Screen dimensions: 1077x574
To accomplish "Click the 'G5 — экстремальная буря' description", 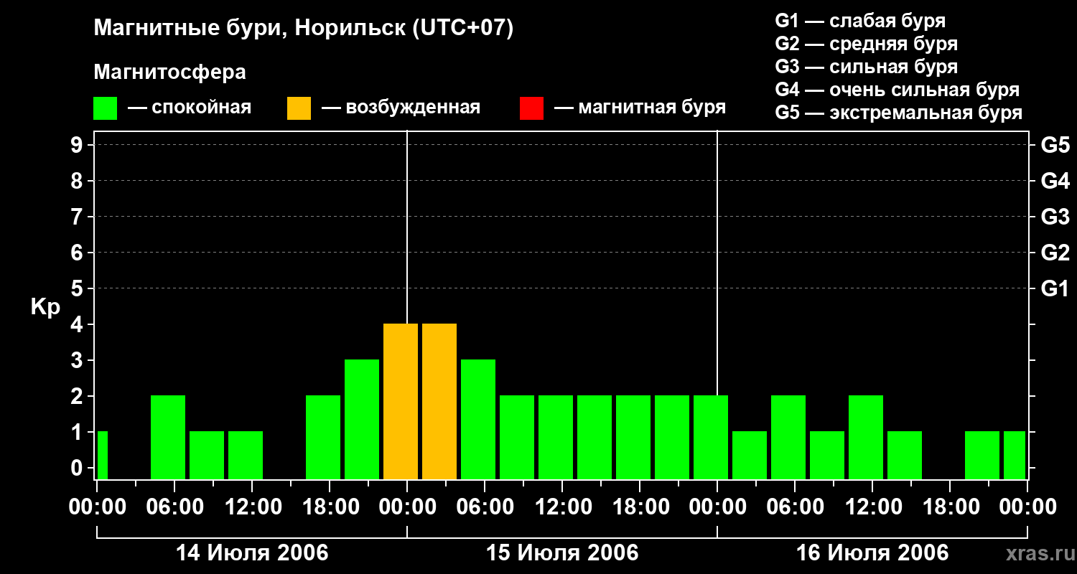I will tap(899, 113).
